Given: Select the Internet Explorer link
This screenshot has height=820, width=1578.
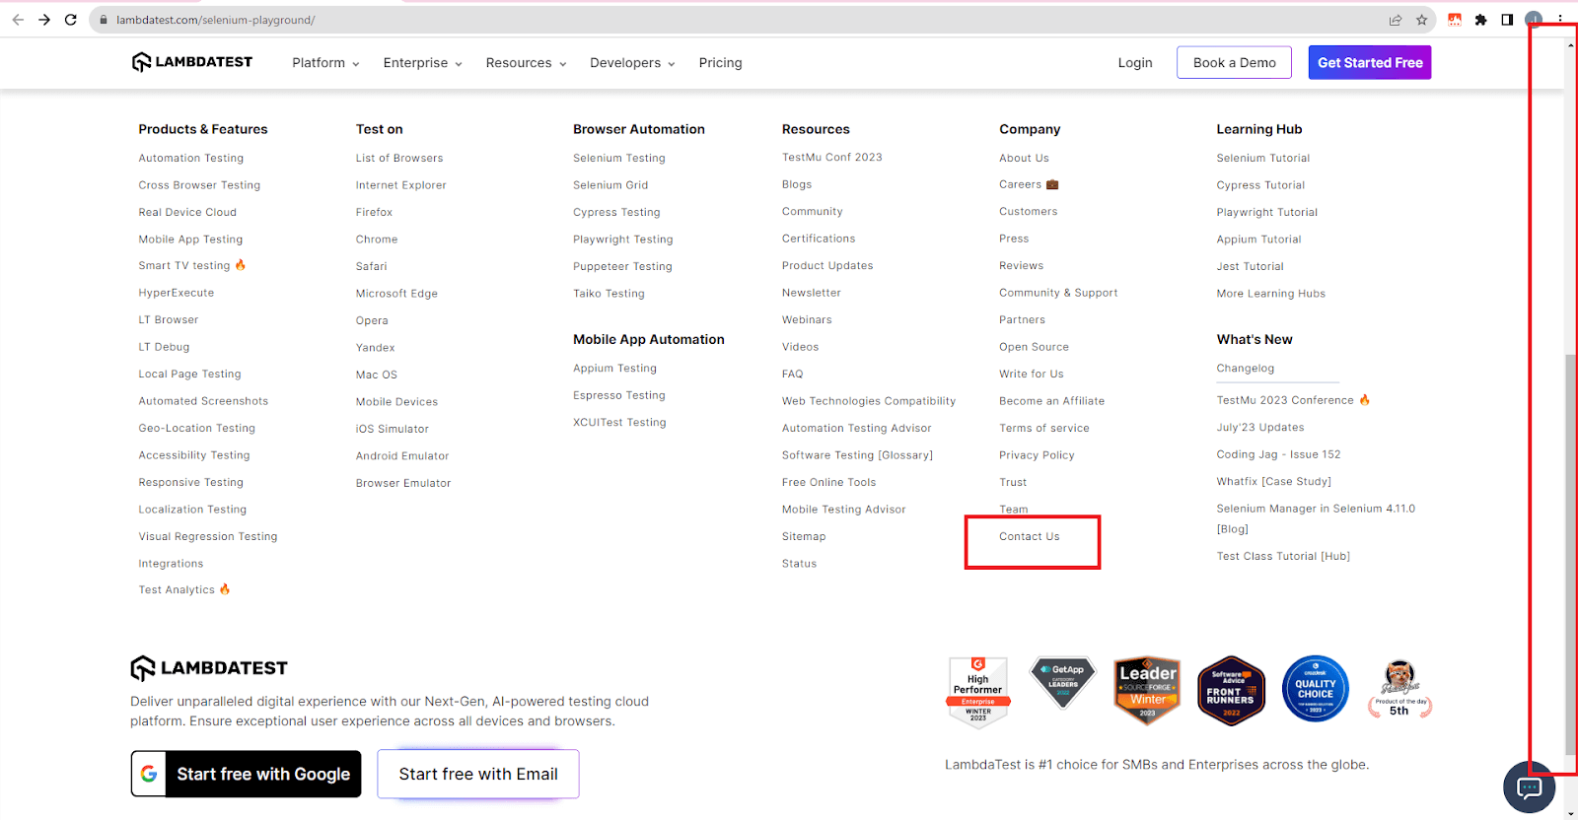Looking at the screenshot, I should click(401, 185).
